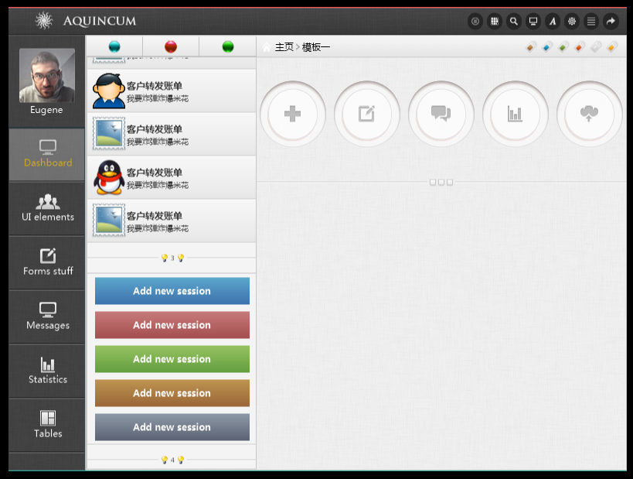The image size is (633, 479).
Task: Open the search magnifier in the top bar
Action: [x=513, y=21]
